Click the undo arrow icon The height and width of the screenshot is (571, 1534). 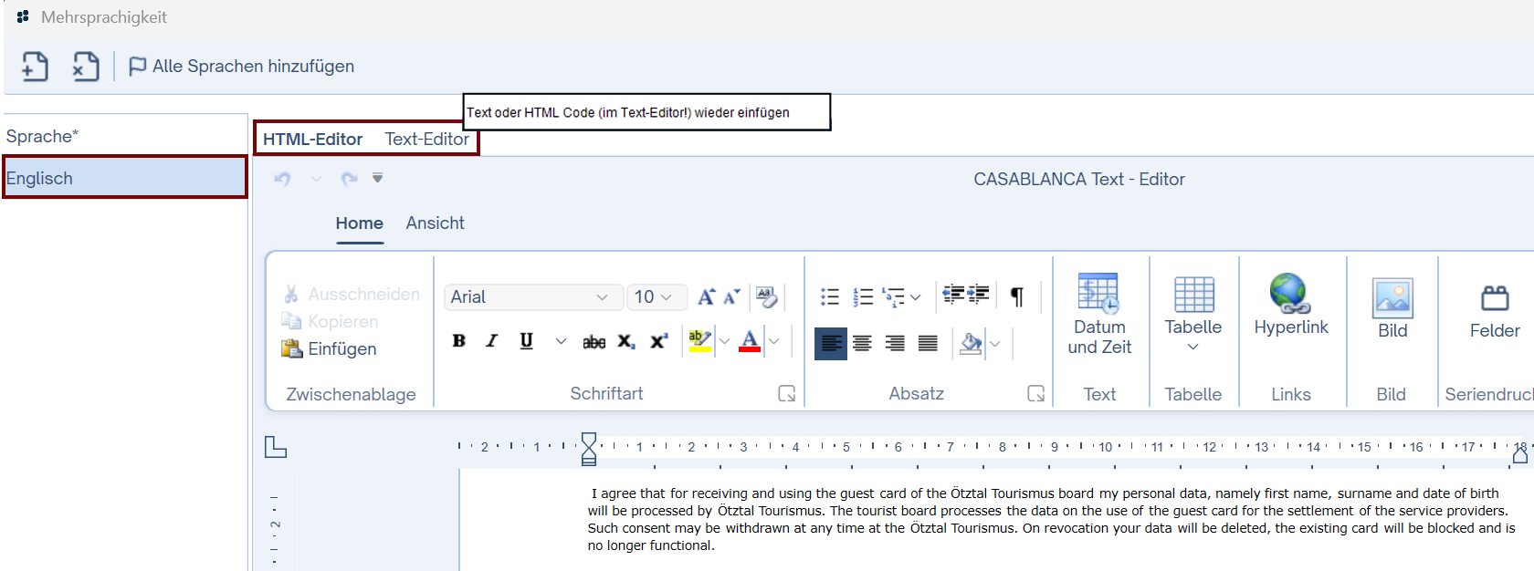pos(283,179)
